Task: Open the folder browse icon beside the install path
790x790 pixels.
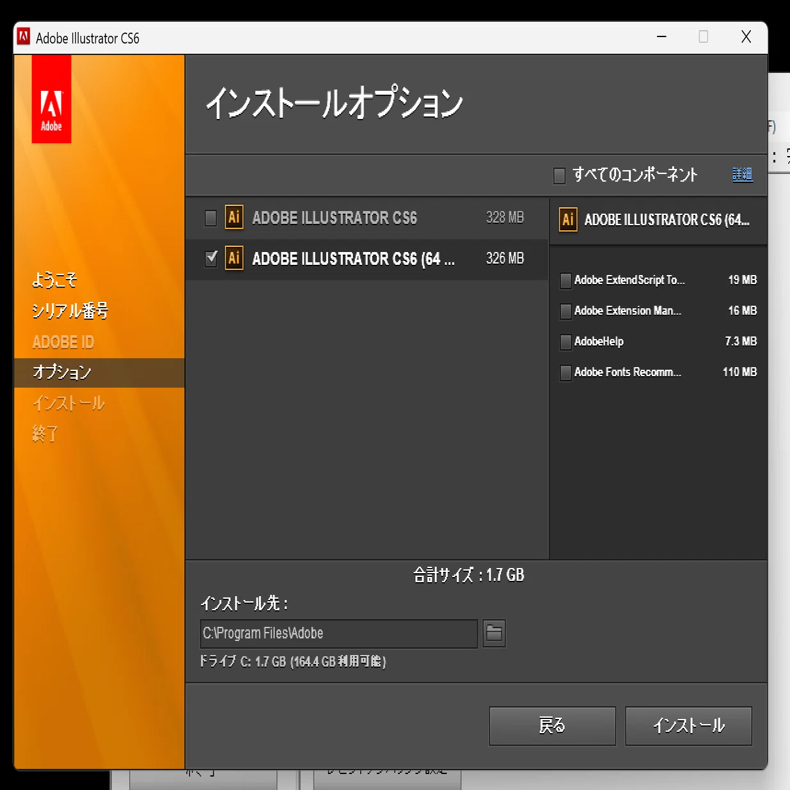Action: 494,633
